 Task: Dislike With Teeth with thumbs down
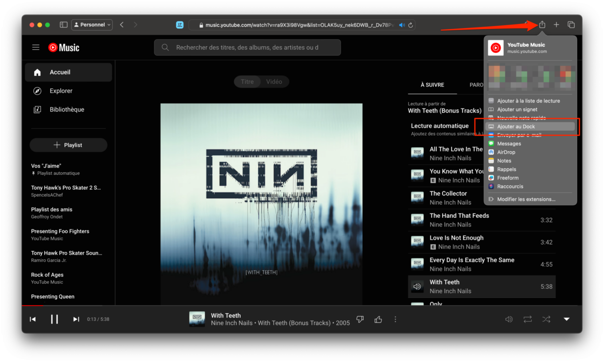(360, 319)
